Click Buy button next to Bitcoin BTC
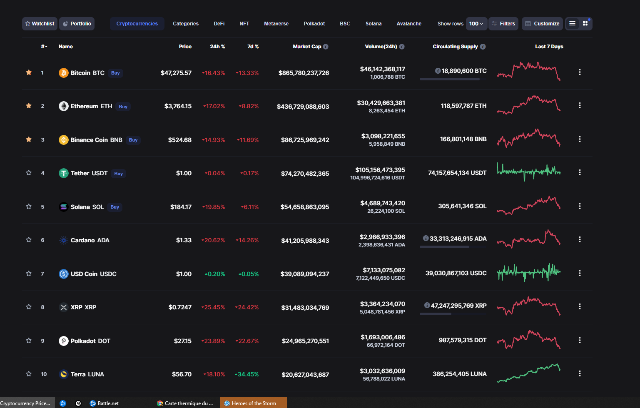Image resolution: width=640 pixels, height=408 pixels. [115, 73]
